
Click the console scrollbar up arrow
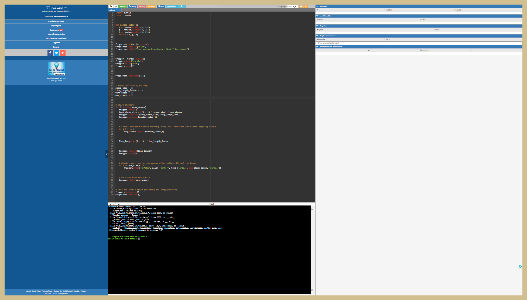312,209
